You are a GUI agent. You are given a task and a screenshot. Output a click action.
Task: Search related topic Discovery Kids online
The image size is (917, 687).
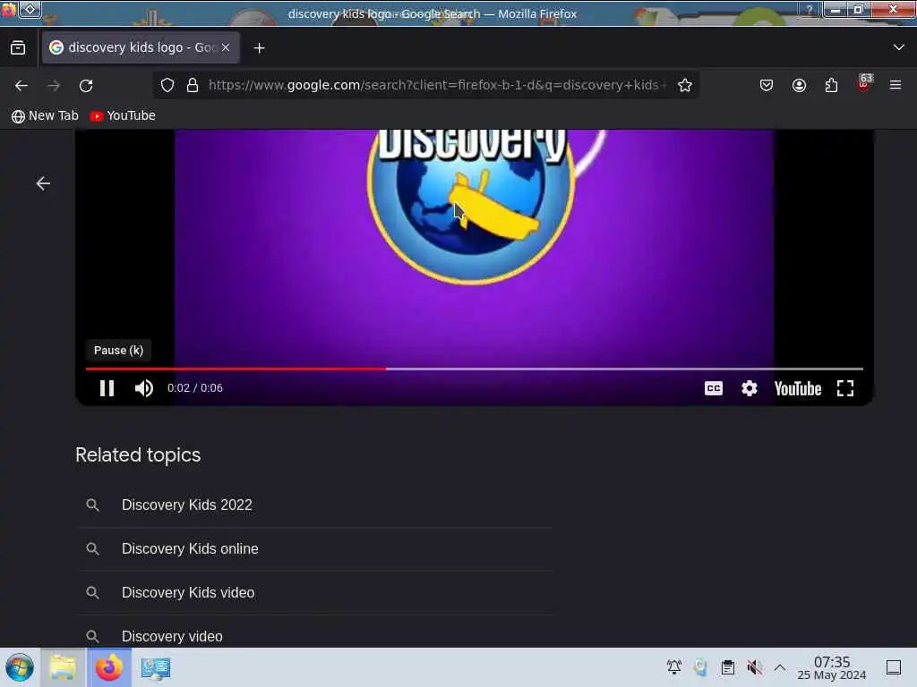tap(190, 548)
